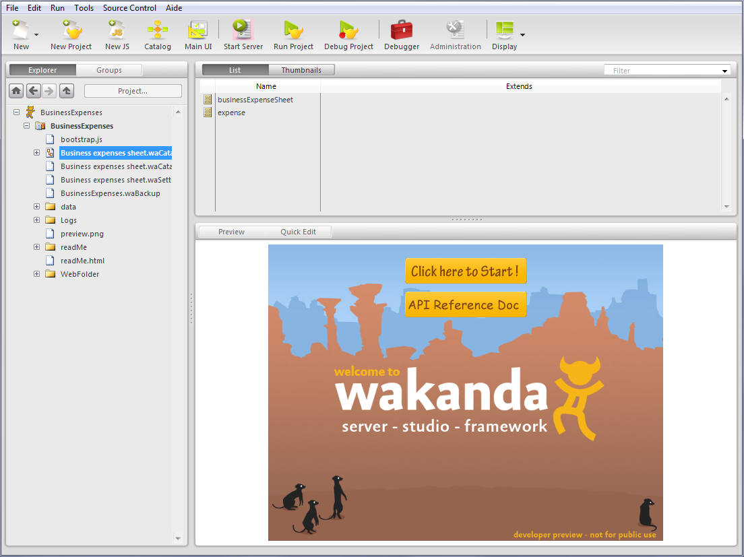Launch Run Project from the toolbar
This screenshot has width=744, height=557.
click(x=293, y=30)
